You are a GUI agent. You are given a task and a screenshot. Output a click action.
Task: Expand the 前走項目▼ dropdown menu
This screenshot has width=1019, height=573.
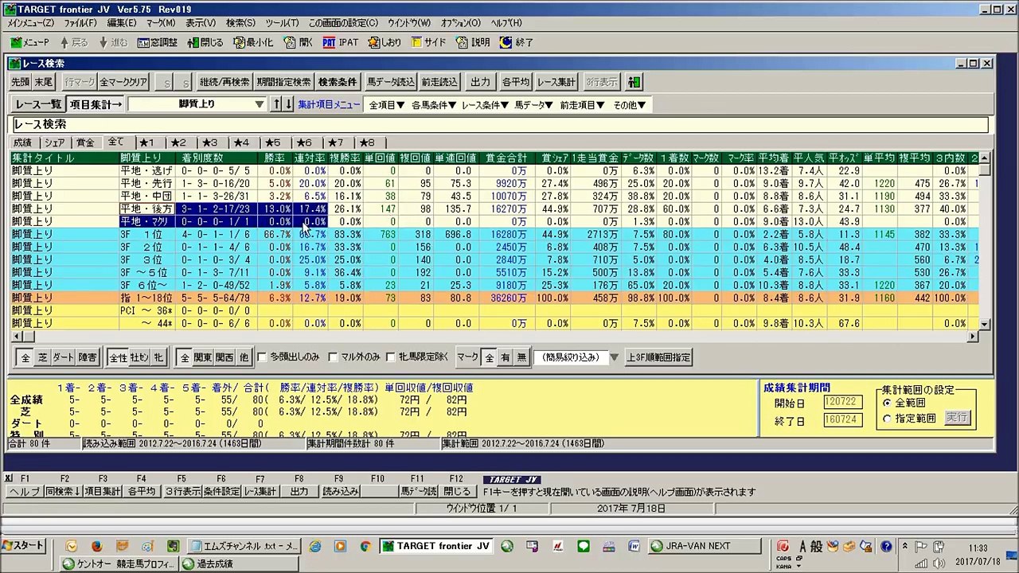click(x=582, y=105)
